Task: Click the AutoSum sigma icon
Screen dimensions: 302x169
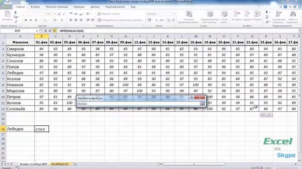Action: (x=267, y=12)
